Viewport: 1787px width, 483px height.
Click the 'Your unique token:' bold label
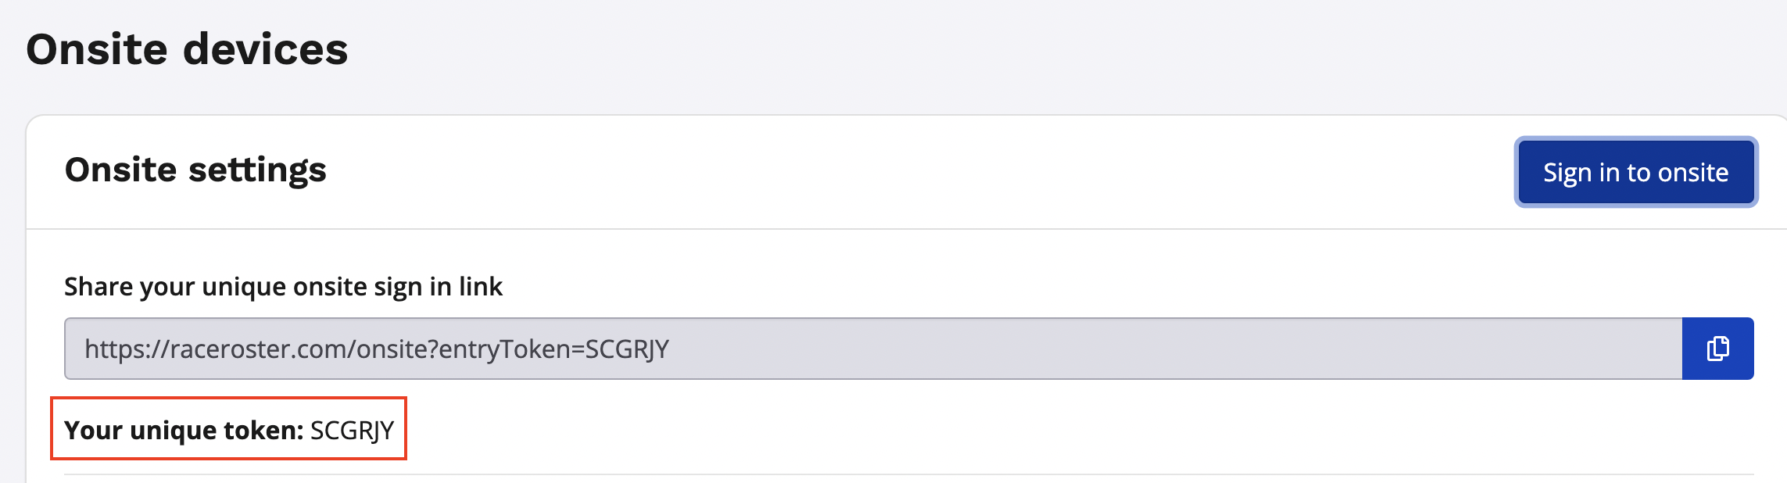(184, 430)
